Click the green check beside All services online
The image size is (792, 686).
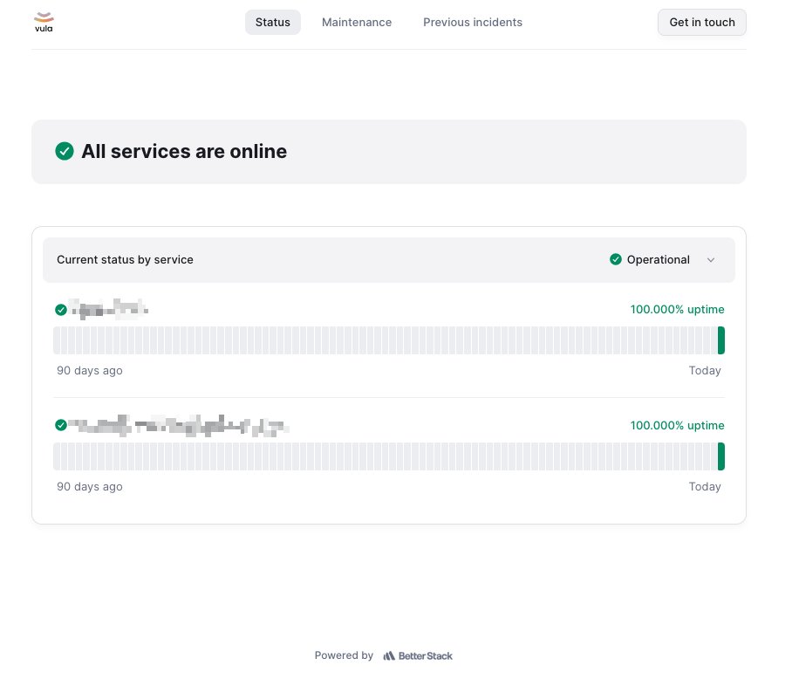(x=65, y=151)
